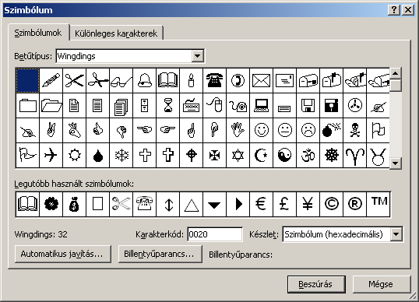Choose the snowflake symbol

(x=121, y=155)
